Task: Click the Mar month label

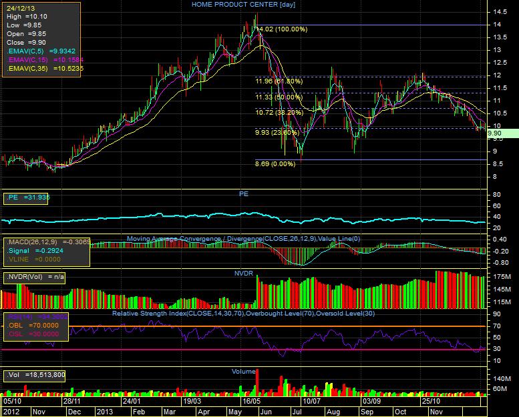Action: tap(170, 412)
